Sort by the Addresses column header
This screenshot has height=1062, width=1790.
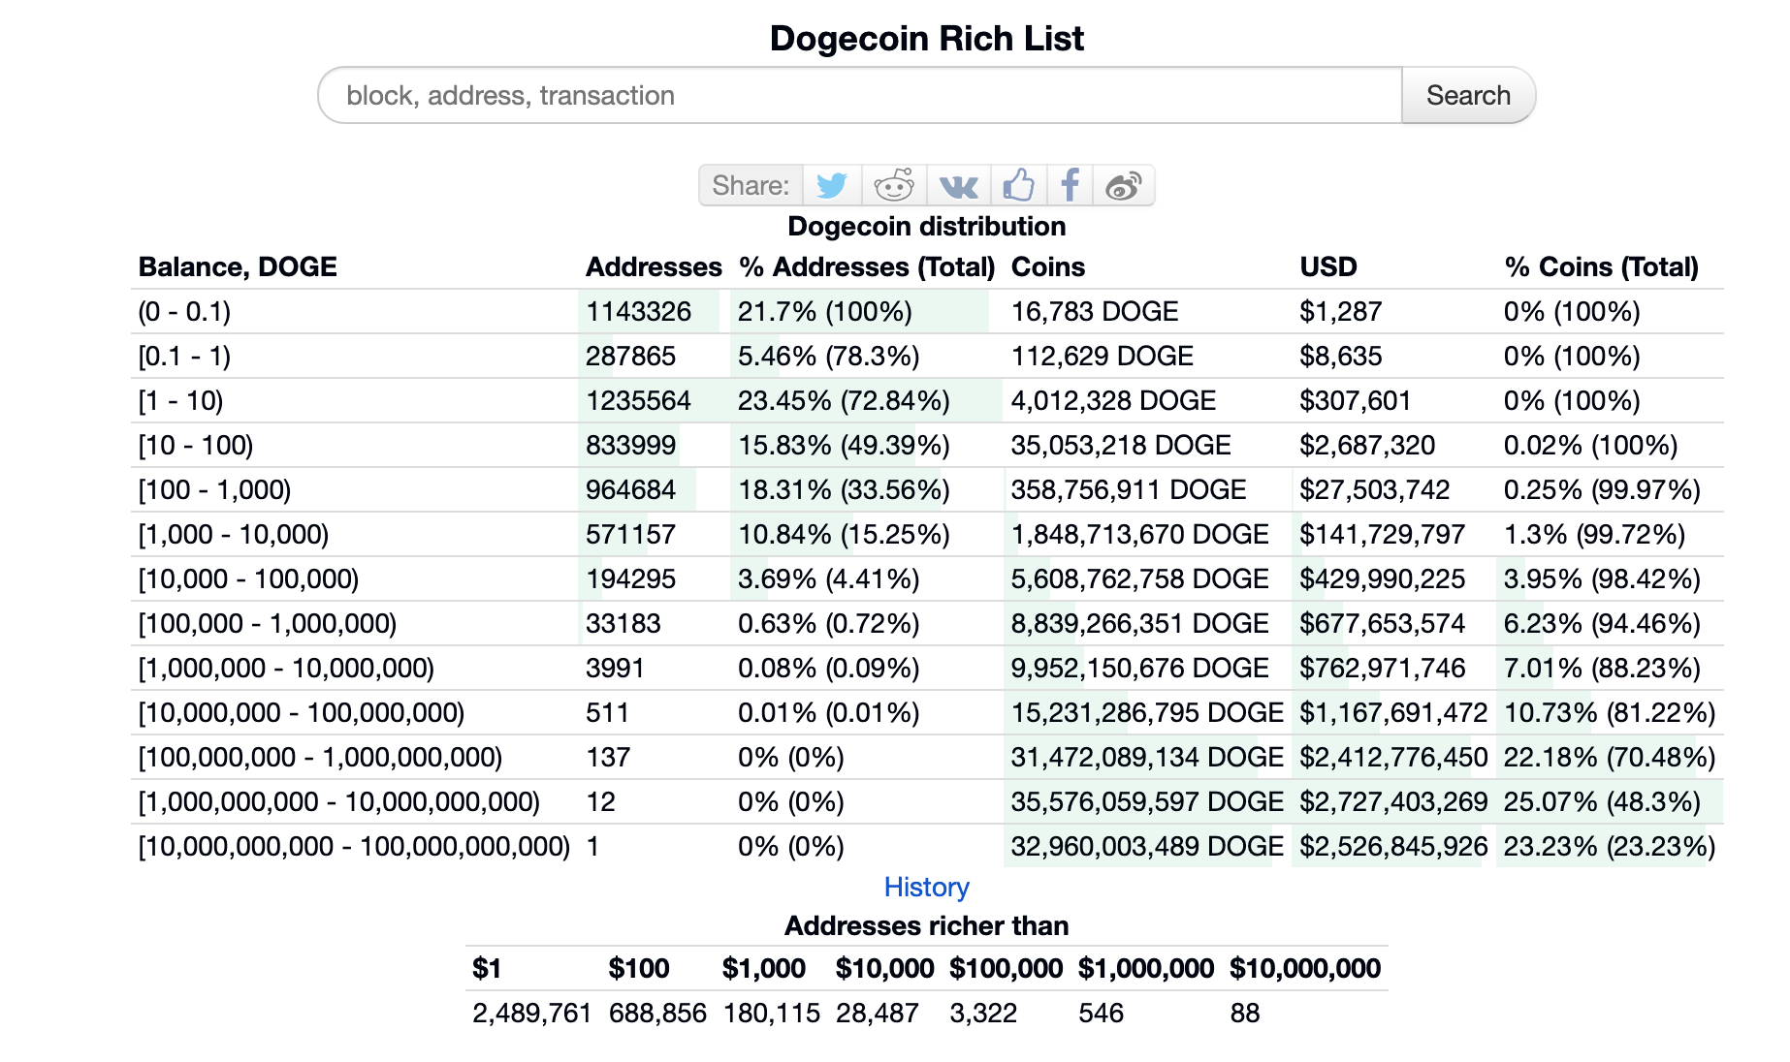pos(653,266)
